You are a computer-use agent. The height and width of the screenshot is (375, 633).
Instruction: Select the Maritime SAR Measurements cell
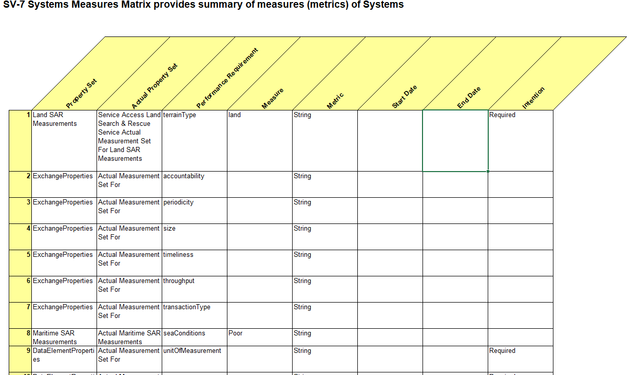65,338
